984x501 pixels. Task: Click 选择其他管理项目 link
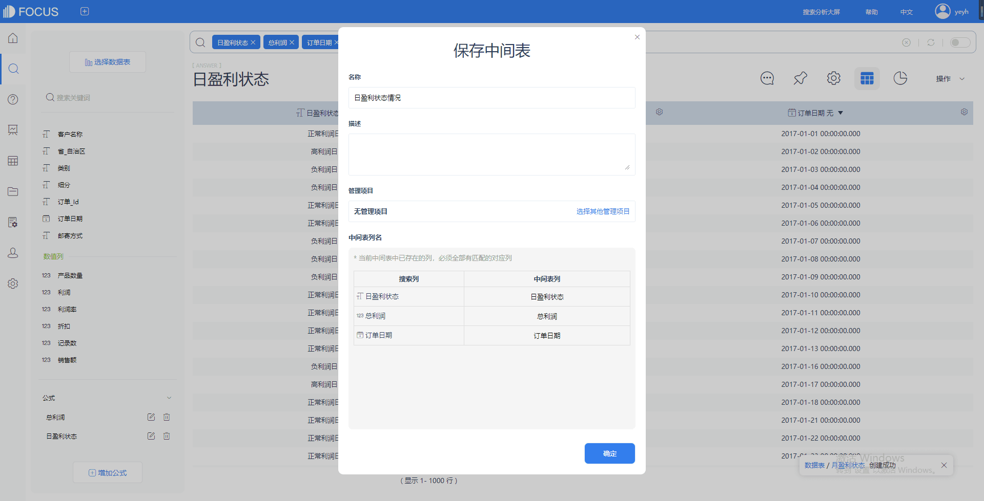(x=603, y=211)
